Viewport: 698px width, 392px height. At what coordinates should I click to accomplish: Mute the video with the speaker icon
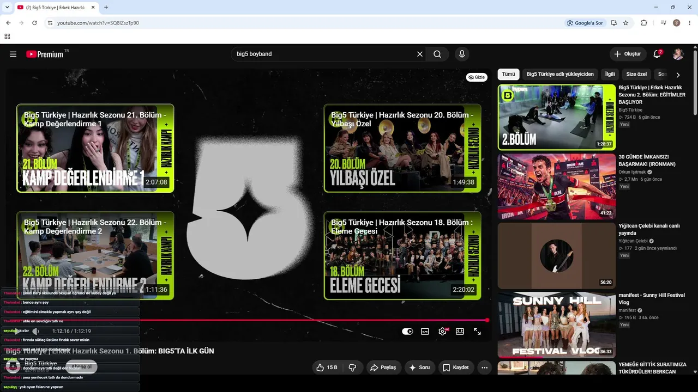click(x=35, y=331)
